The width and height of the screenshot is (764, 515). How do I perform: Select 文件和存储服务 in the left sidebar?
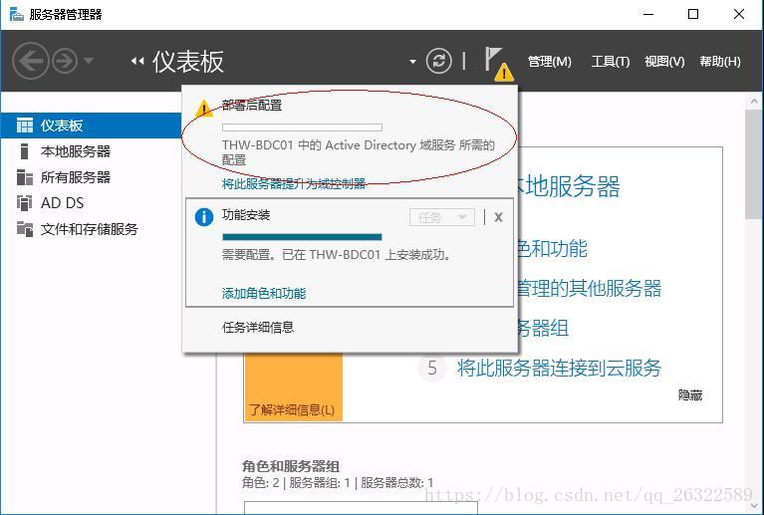coord(91,229)
